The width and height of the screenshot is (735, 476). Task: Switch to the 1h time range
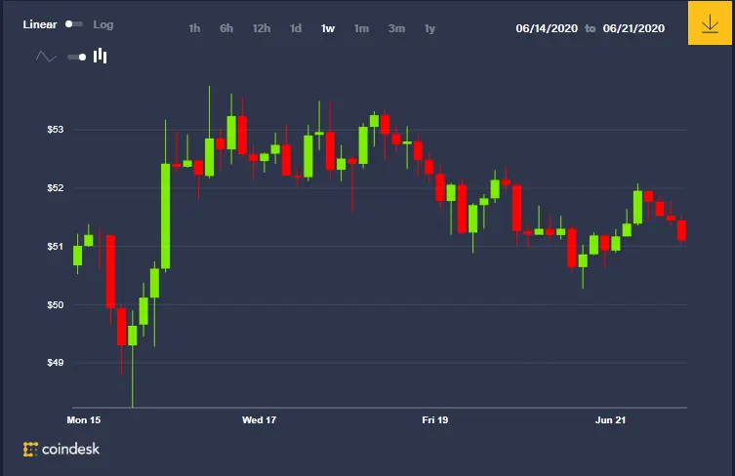pos(194,28)
